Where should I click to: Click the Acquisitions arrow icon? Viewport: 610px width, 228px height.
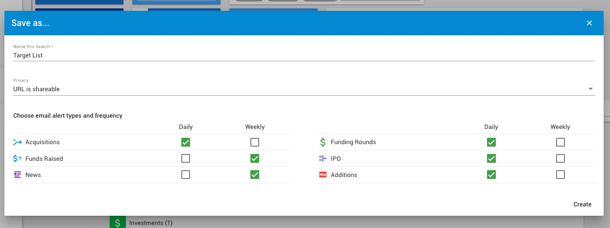(x=18, y=142)
